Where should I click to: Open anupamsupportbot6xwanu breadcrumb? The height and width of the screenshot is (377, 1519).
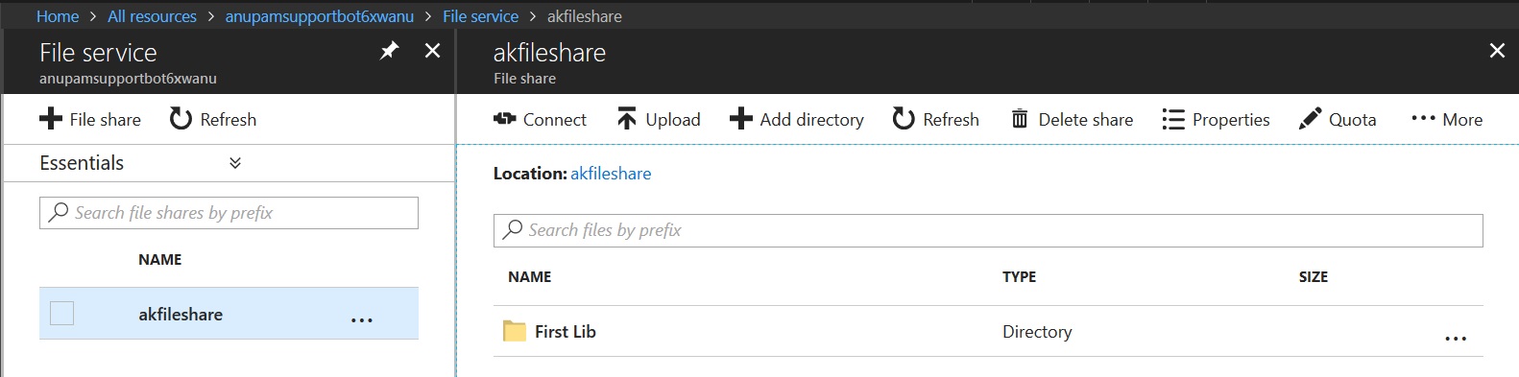click(320, 16)
